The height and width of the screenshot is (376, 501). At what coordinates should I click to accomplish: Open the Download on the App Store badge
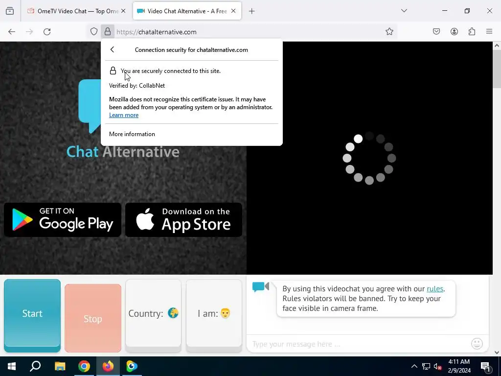click(184, 220)
